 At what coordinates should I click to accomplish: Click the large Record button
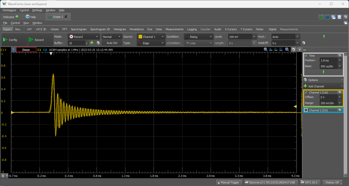tap(41, 40)
